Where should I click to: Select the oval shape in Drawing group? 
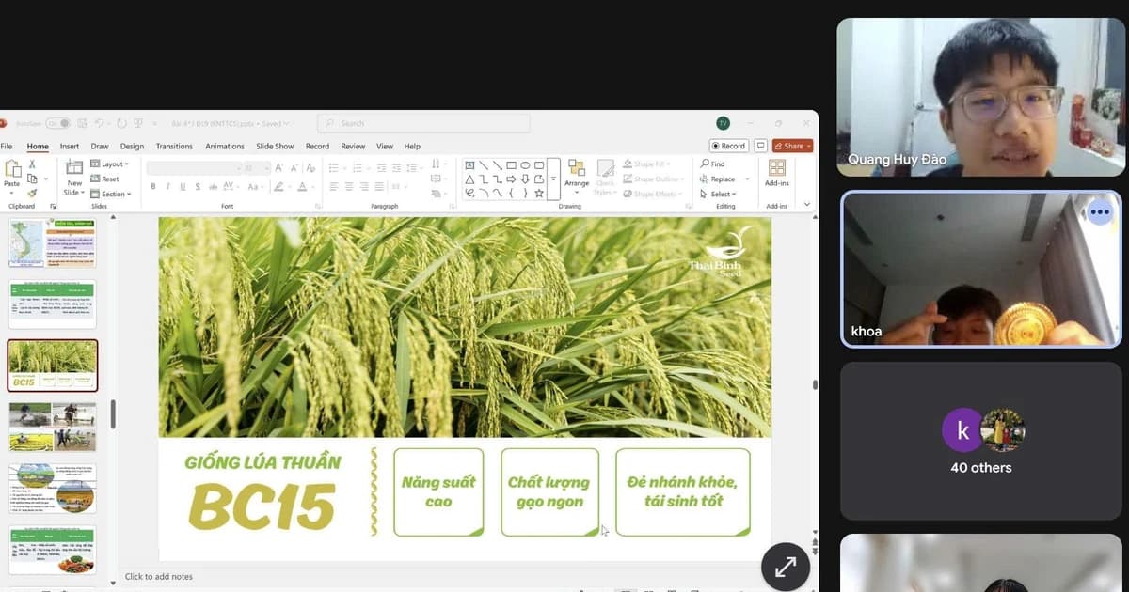525,165
